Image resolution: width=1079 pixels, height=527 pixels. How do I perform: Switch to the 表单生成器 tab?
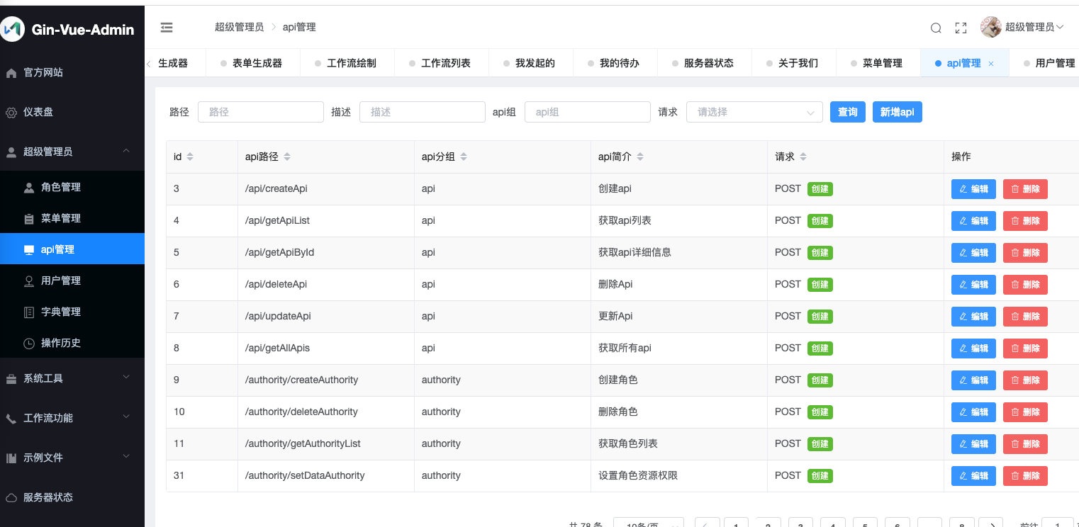[x=253, y=63]
